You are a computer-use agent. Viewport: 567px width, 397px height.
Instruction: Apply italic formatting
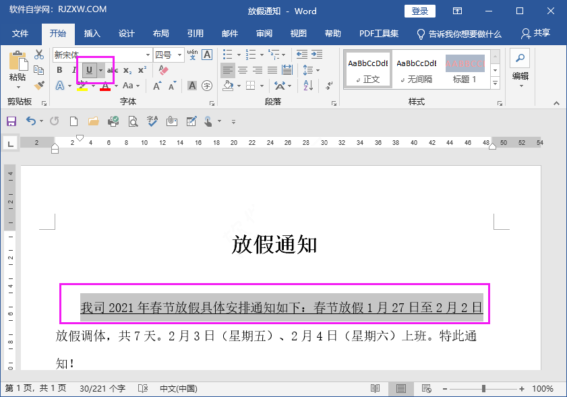pyautogui.click(x=74, y=70)
